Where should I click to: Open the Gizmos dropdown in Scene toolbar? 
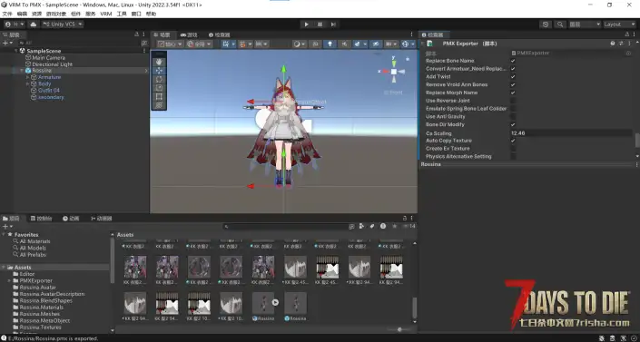coord(409,44)
